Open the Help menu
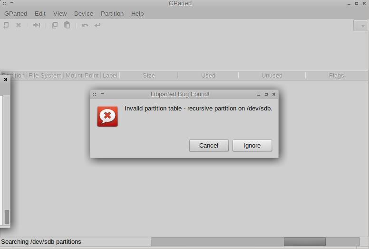This screenshot has width=369, height=249. pos(137,14)
